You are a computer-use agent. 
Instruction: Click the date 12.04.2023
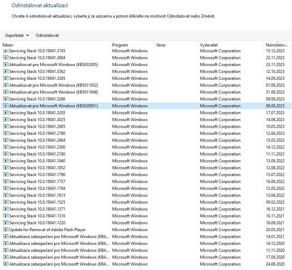275,133
